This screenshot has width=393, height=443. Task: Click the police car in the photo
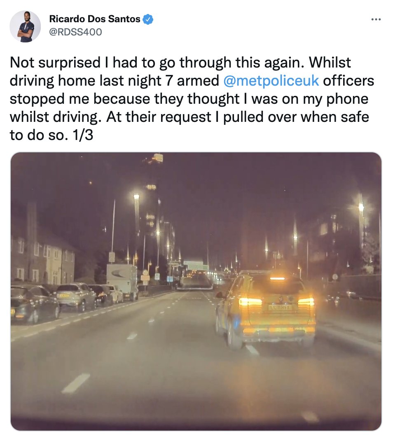coord(266,308)
